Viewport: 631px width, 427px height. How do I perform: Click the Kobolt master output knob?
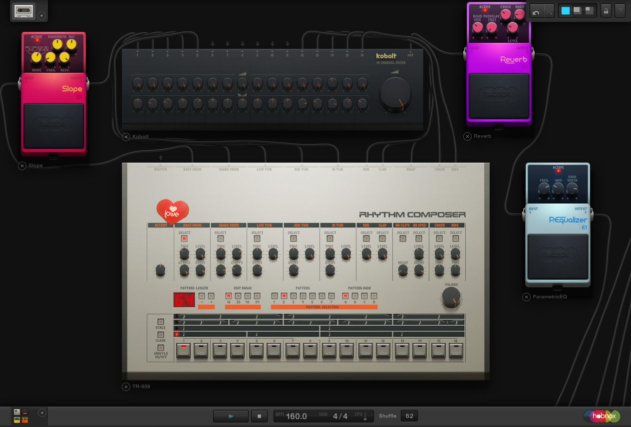395,94
